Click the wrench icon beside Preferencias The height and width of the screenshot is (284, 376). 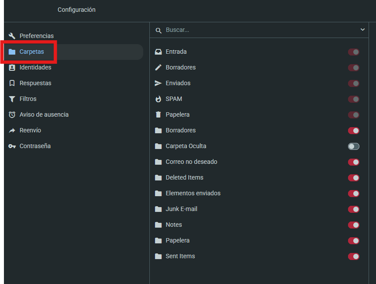12,36
